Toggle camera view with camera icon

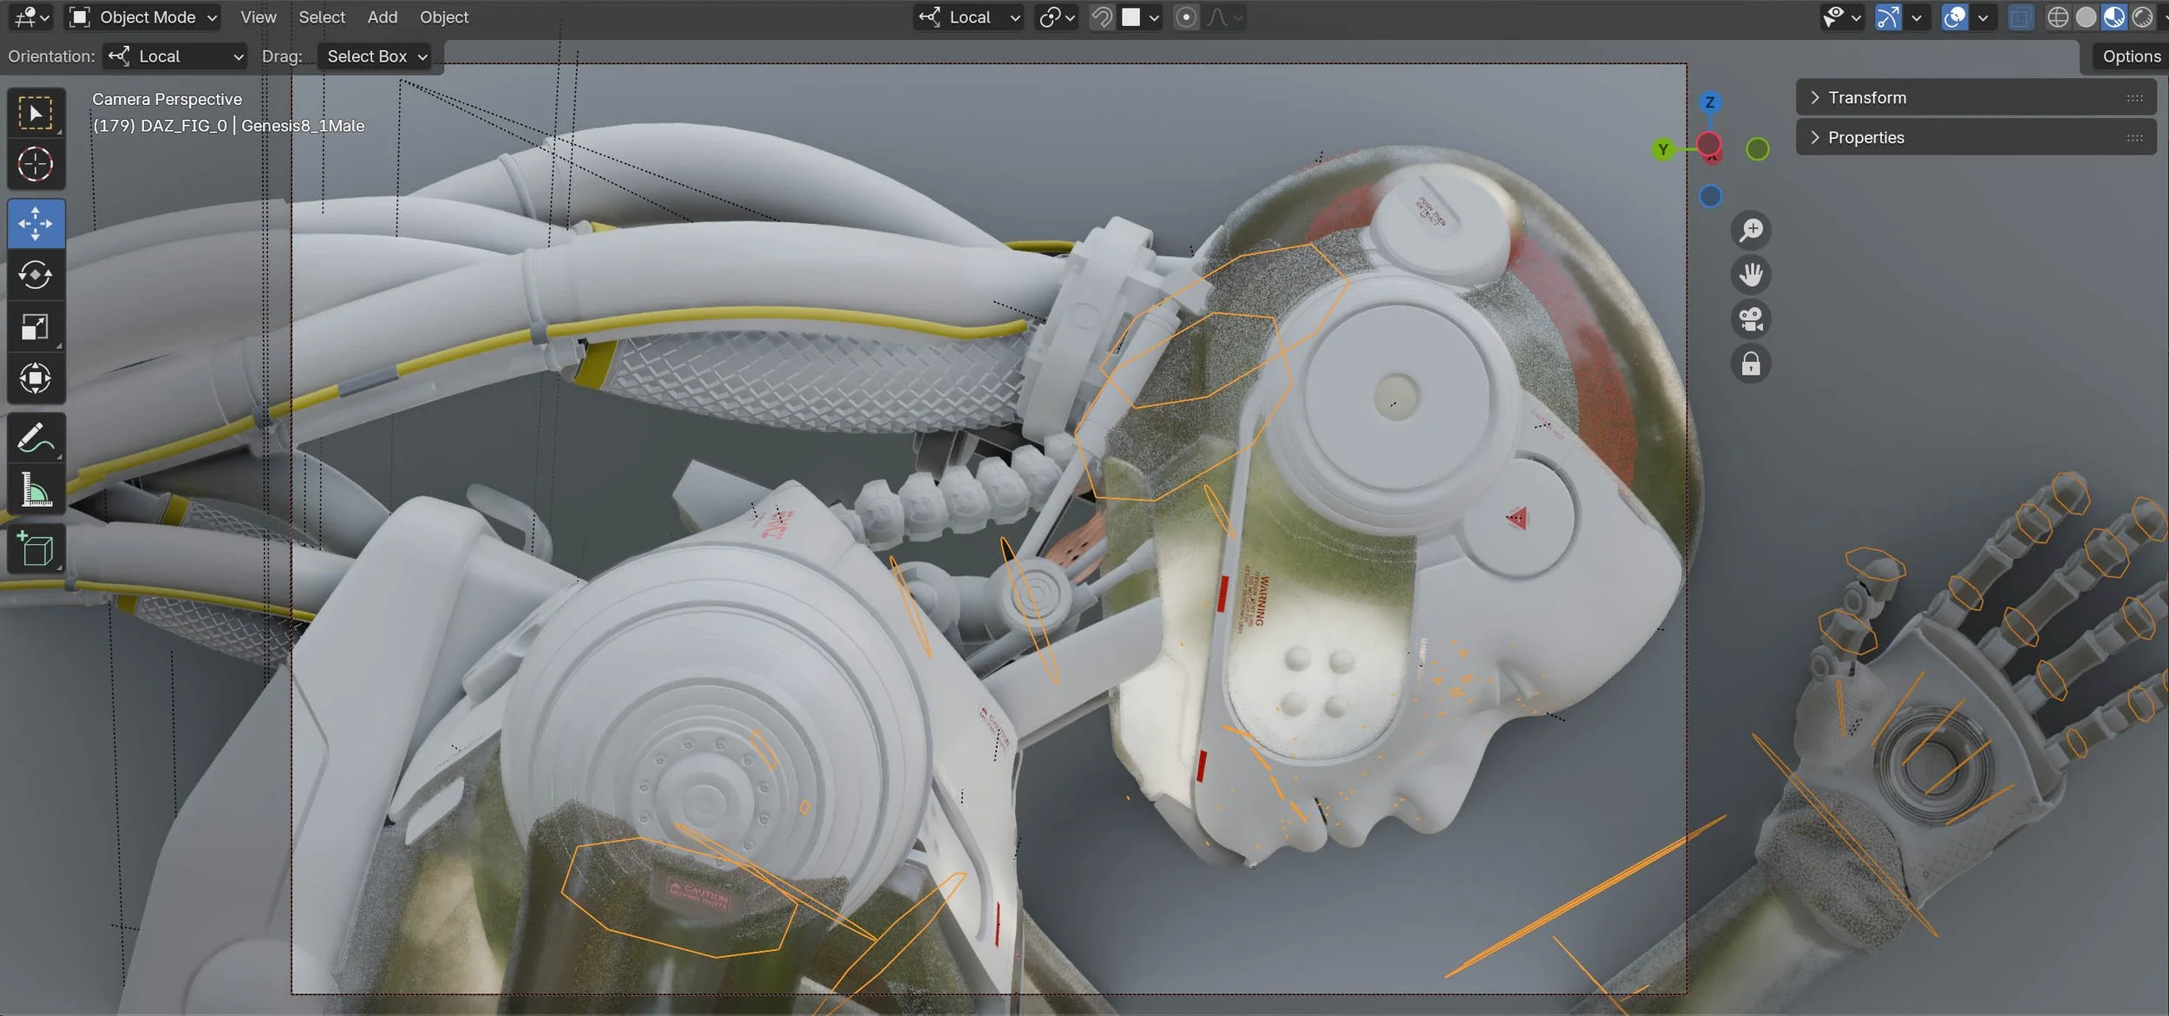[x=1751, y=319]
